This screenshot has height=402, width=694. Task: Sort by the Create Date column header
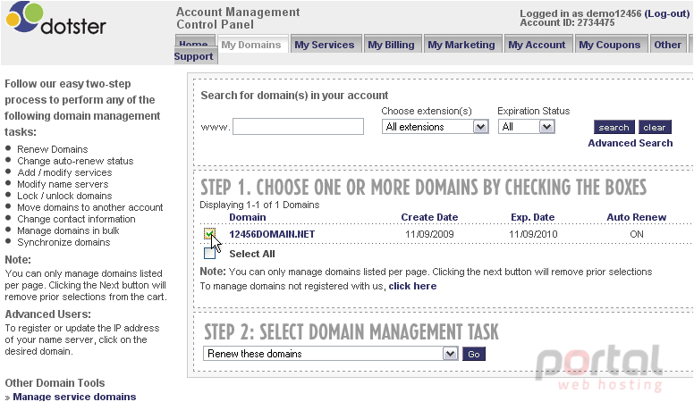[429, 217]
